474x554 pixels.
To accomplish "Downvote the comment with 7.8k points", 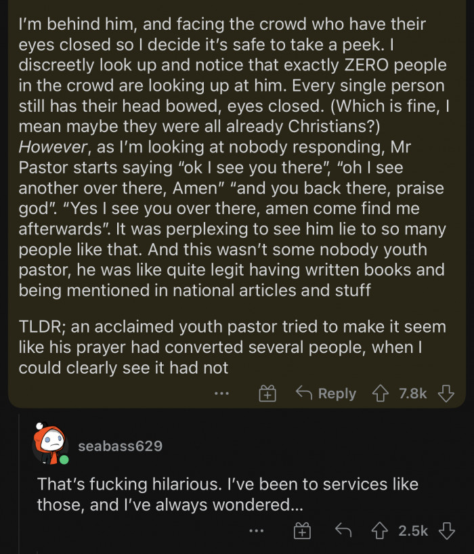I will [446, 393].
